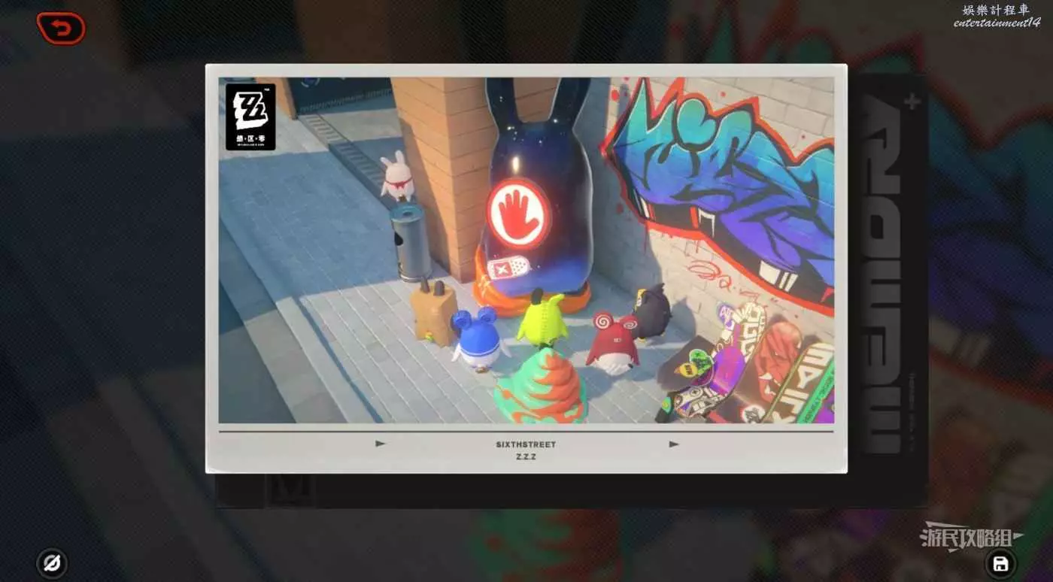Click the Zenless Zone Zero logo on photo

(x=250, y=117)
